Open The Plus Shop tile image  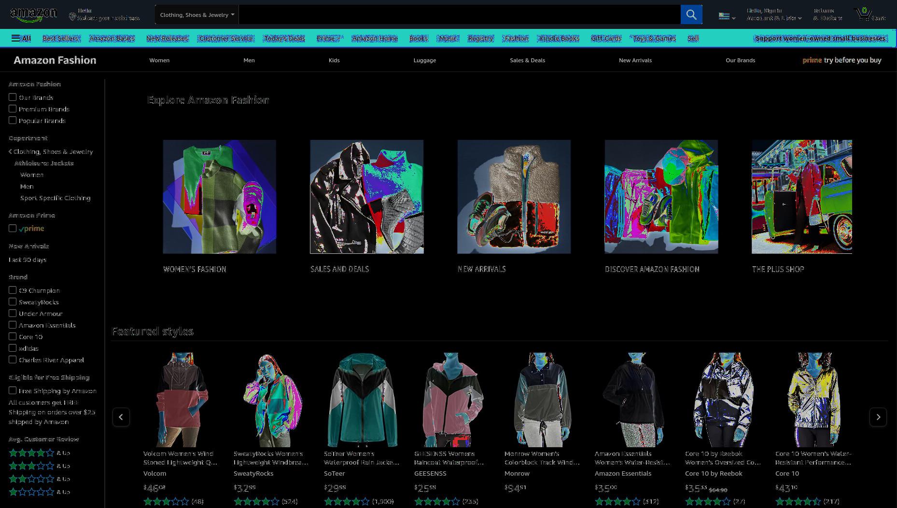coord(802,197)
